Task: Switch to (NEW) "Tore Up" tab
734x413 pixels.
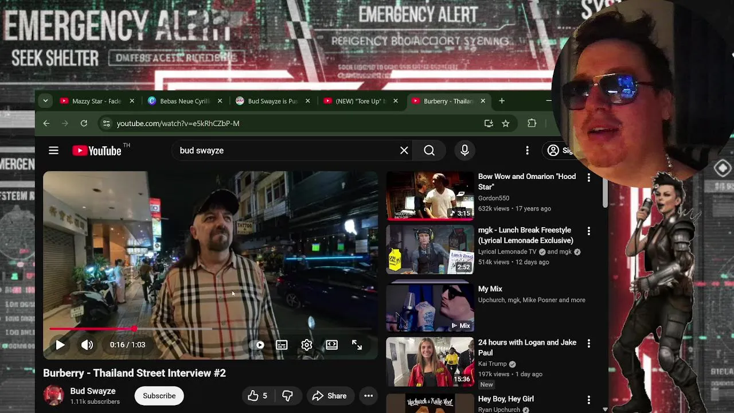Action: [354, 101]
